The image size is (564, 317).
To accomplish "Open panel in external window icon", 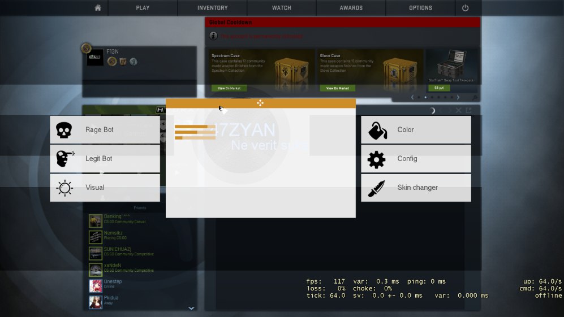I will click(469, 110).
